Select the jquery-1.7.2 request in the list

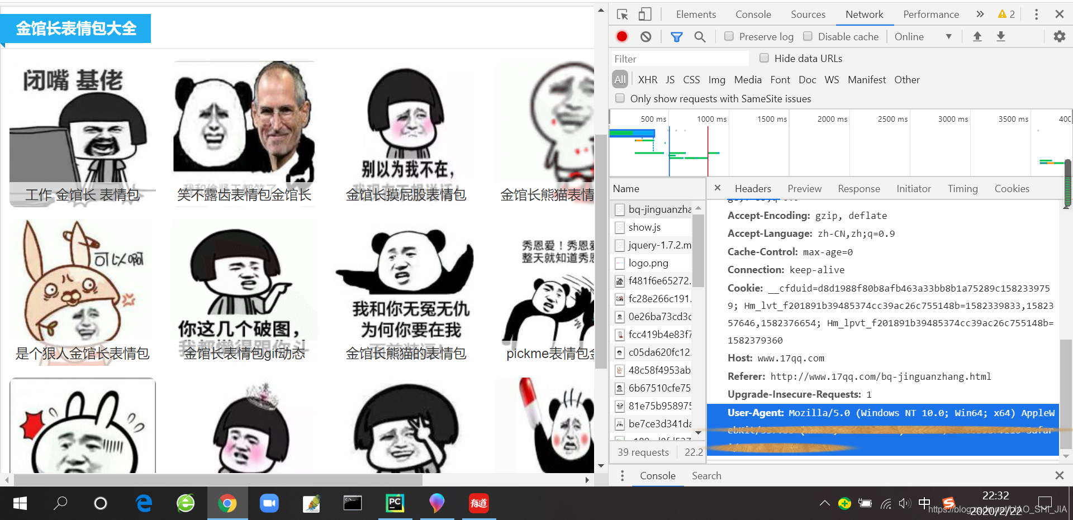coord(658,245)
